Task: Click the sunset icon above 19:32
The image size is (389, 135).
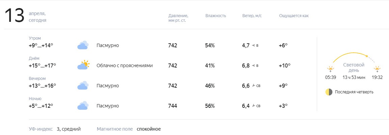Action: point(377,69)
